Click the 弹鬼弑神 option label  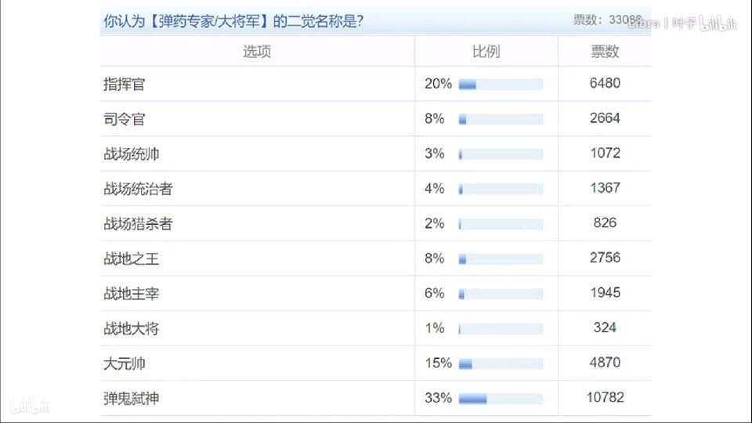click(131, 398)
